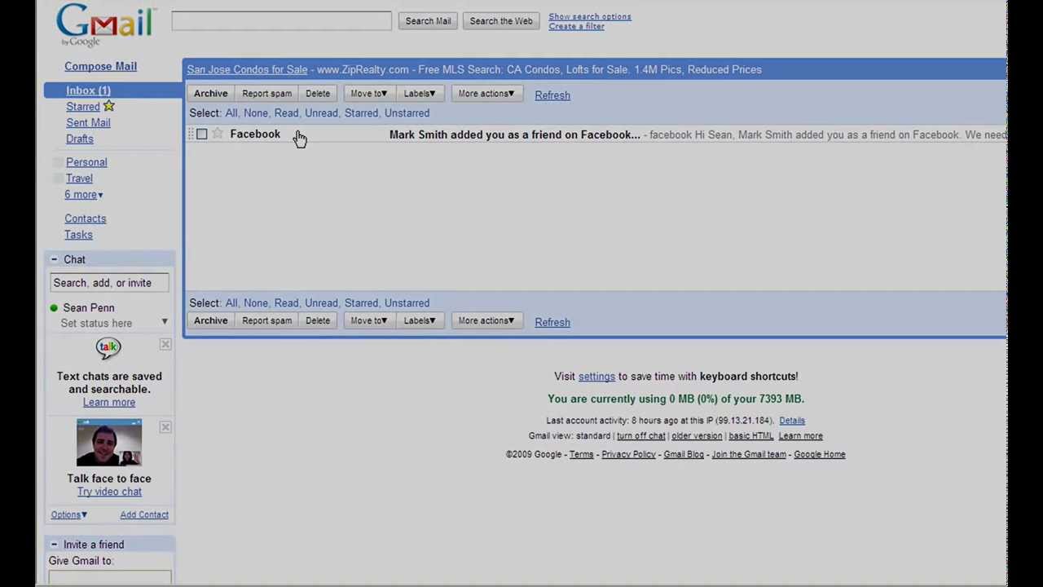Image resolution: width=1043 pixels, height=587 pixels.
Task: Open the Personal label
Action: [x=86, y=162]
